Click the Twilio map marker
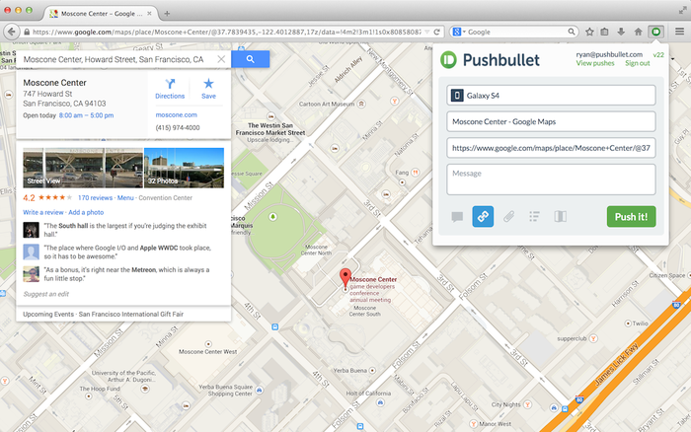This screenshot has width=691, height=432. pyautogui.click(x=628, y=324)
